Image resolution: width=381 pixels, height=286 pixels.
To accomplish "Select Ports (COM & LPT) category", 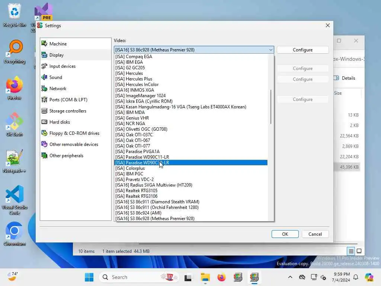I will pos(76,100).
